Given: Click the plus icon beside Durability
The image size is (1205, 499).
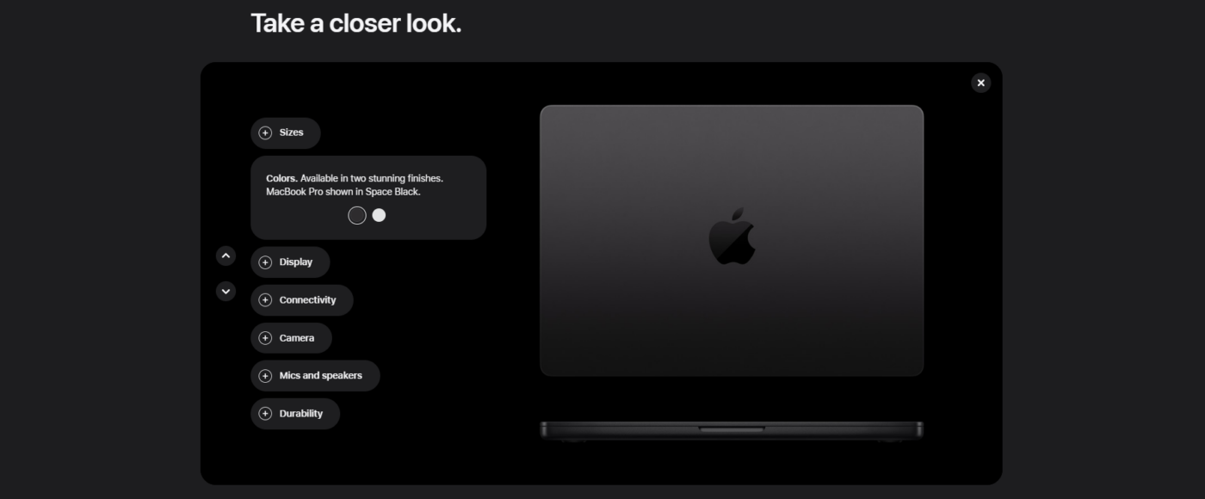Looking at the screenshot, I should coord(265,414).
